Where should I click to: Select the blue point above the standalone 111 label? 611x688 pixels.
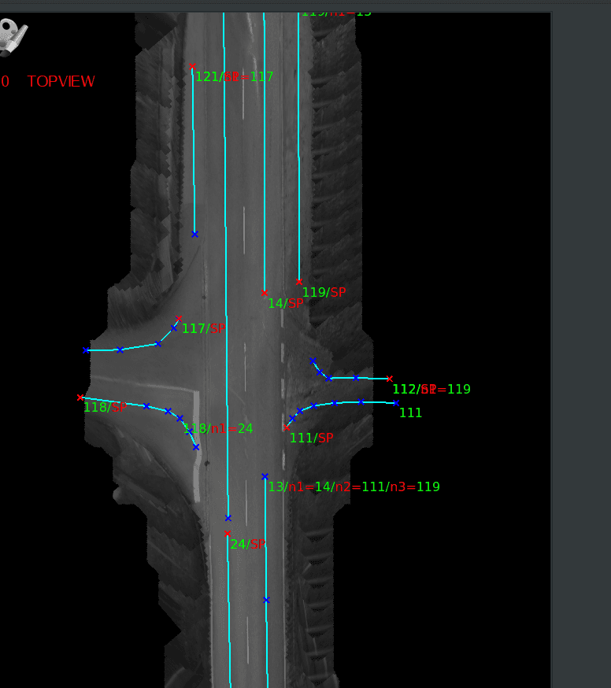pos(396,403)
